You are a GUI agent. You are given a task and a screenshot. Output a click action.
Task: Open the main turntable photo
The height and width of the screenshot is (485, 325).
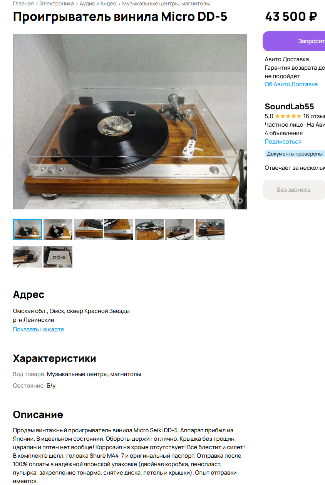pos(130,122)
